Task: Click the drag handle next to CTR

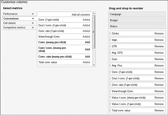Action: pos(110,46)
